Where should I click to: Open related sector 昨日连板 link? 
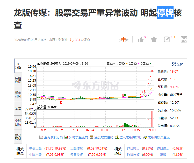pyautogui.click(x=133, y=155)
